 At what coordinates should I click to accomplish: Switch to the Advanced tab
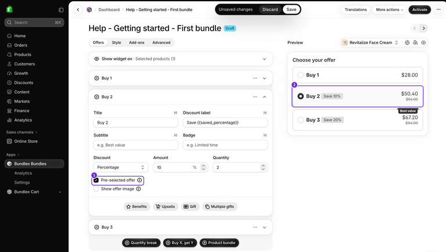coord(161,42)
